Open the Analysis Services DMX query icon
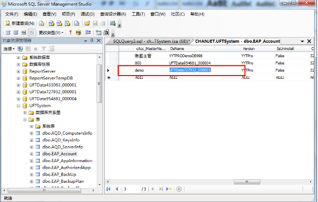The image size is (318, 202). pos(59,24)
